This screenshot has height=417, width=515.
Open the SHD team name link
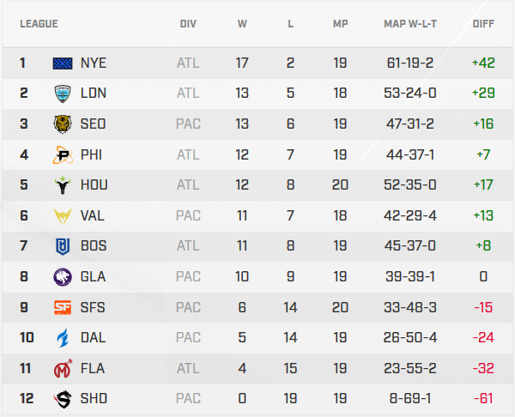[x=93, y=398]
